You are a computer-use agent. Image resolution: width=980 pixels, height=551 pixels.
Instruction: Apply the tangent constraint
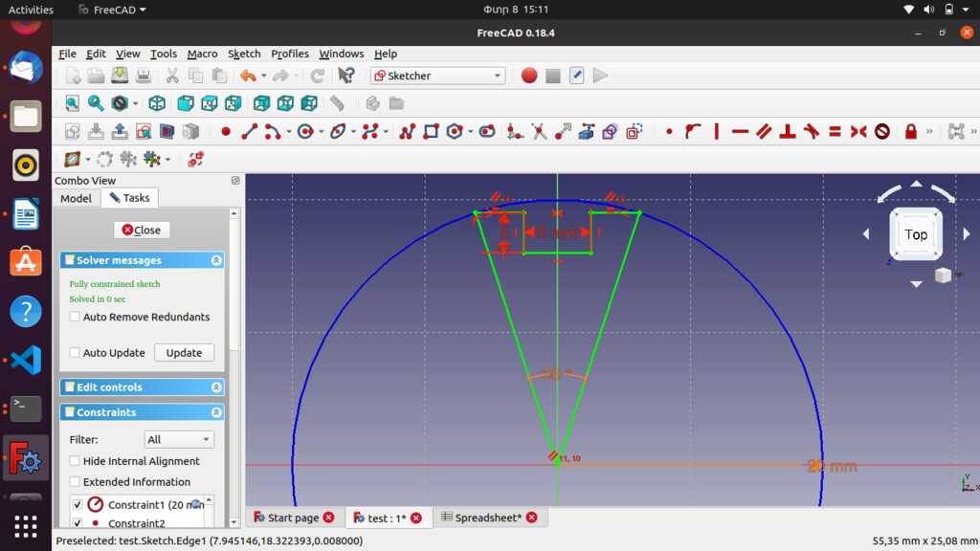[812, 132]
